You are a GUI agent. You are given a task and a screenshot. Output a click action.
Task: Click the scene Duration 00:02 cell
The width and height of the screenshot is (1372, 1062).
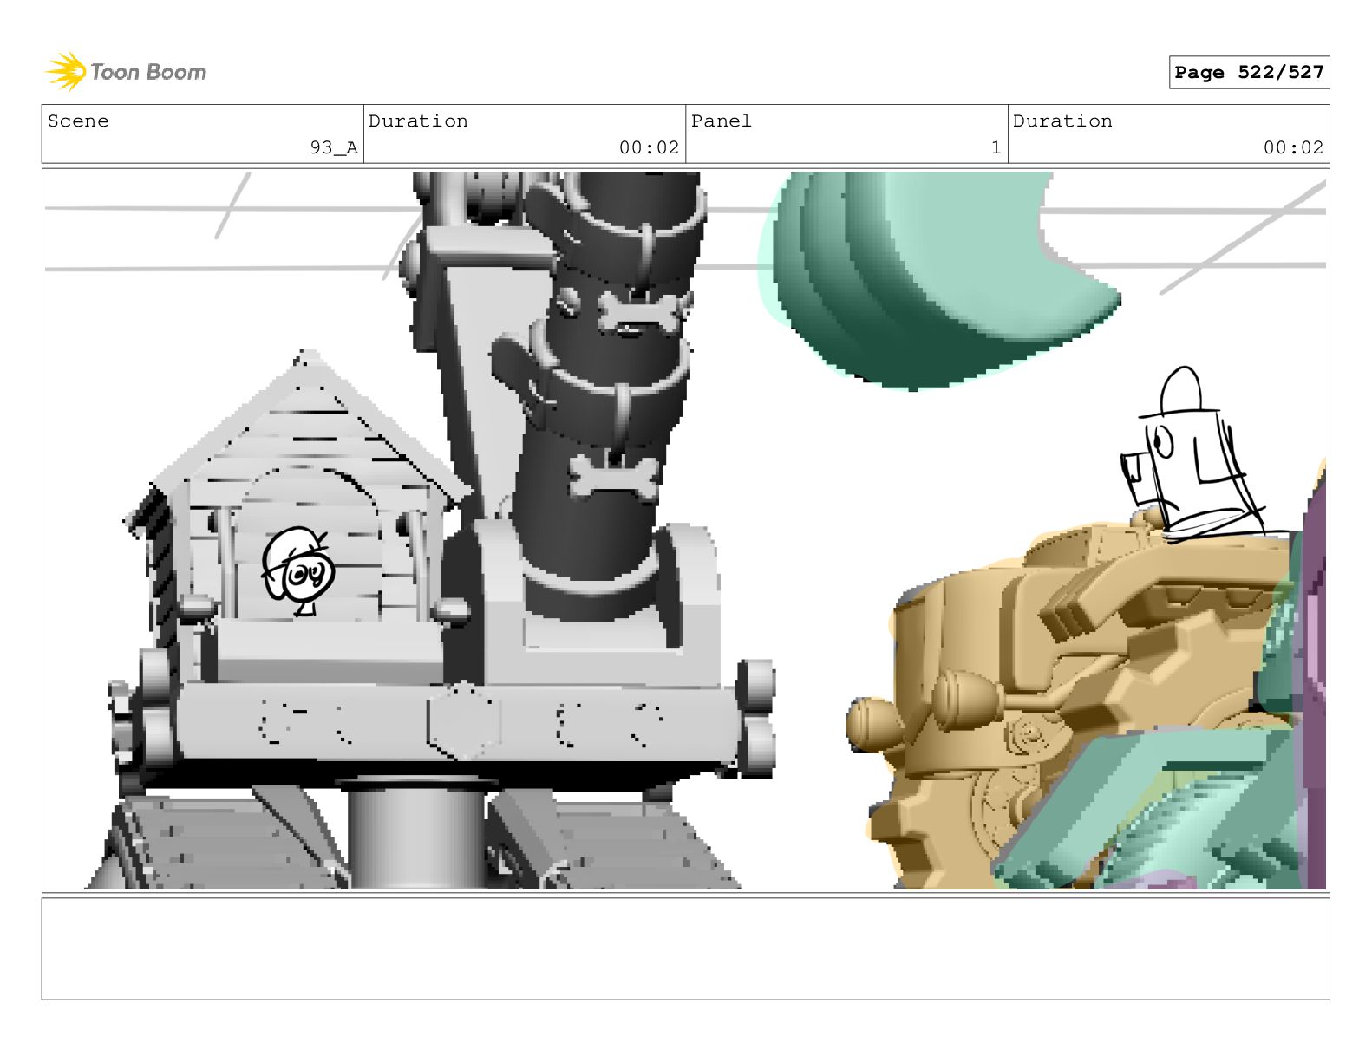[x=525, y=134]
